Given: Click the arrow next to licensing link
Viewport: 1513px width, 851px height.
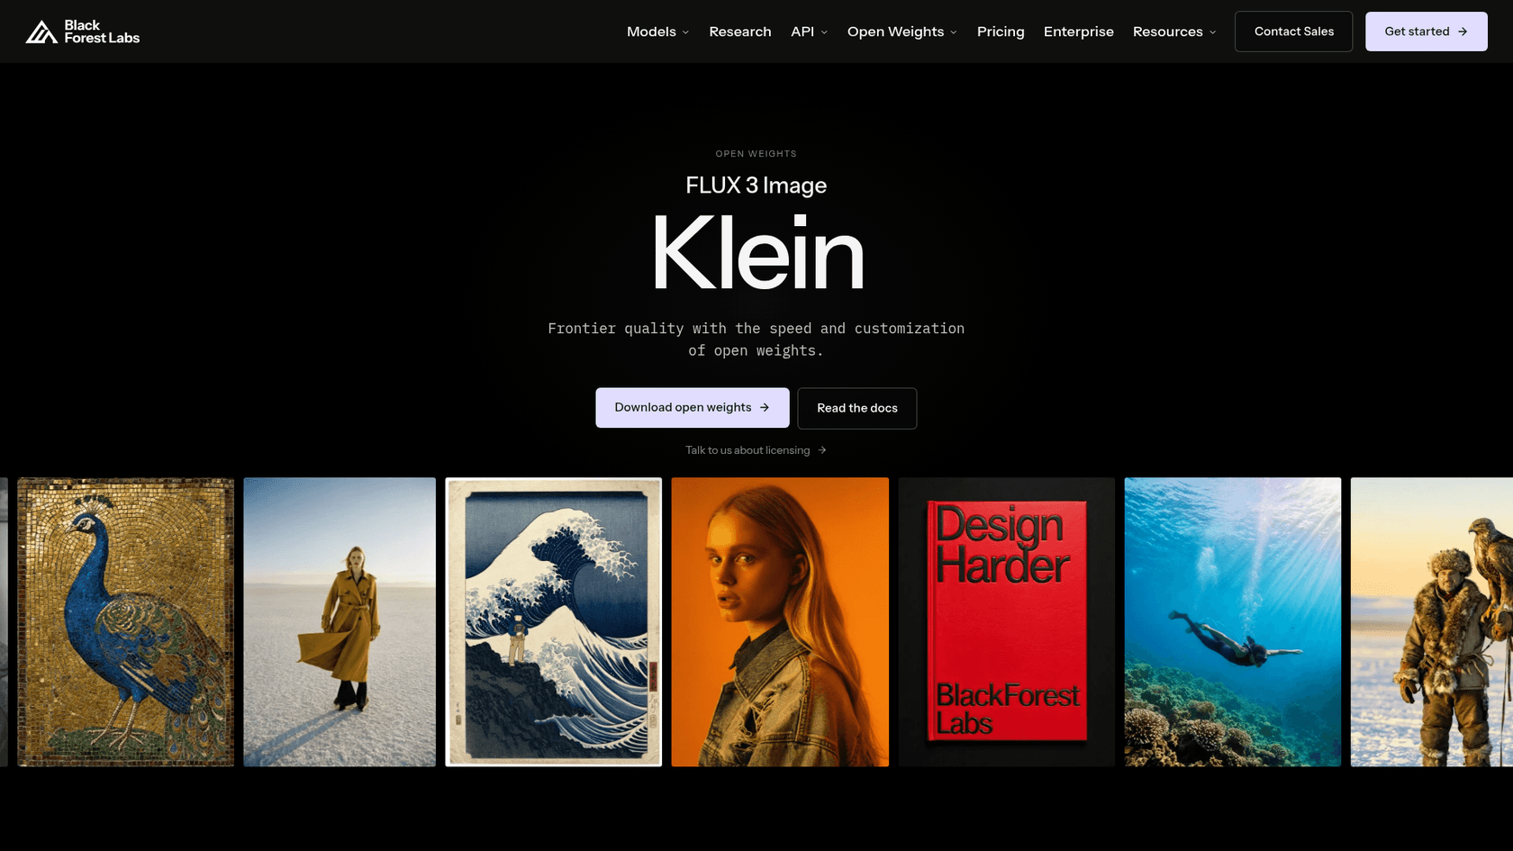Looking at the screenshot, I should pyautogui.click(x=821, y=450).
